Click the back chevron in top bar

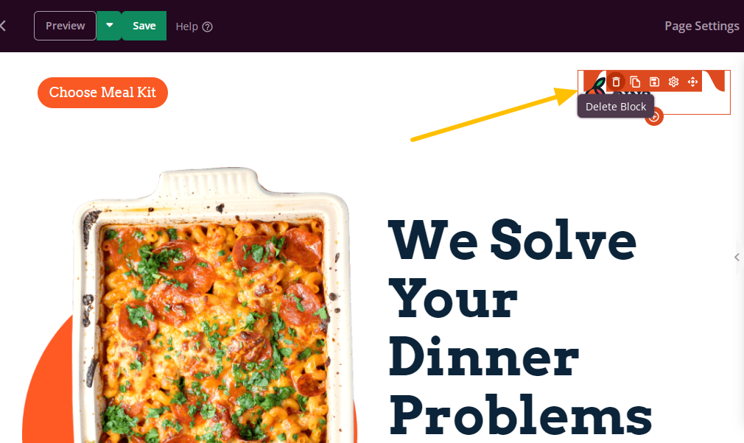pos(3,26)
